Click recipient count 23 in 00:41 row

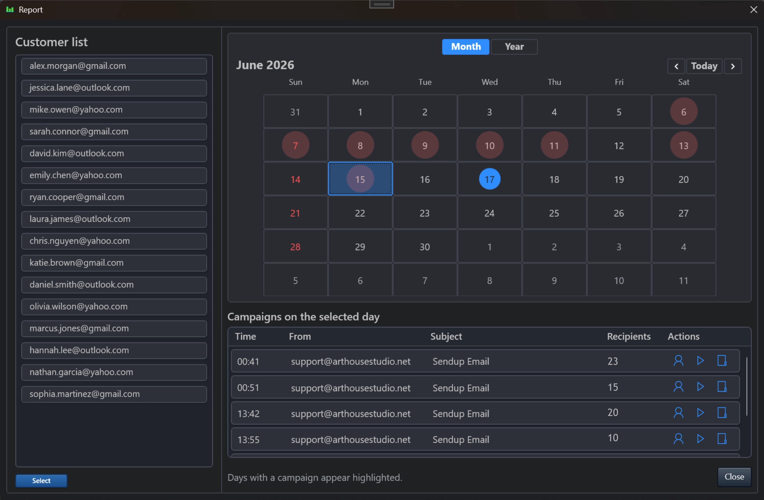[x=613, y=361]
